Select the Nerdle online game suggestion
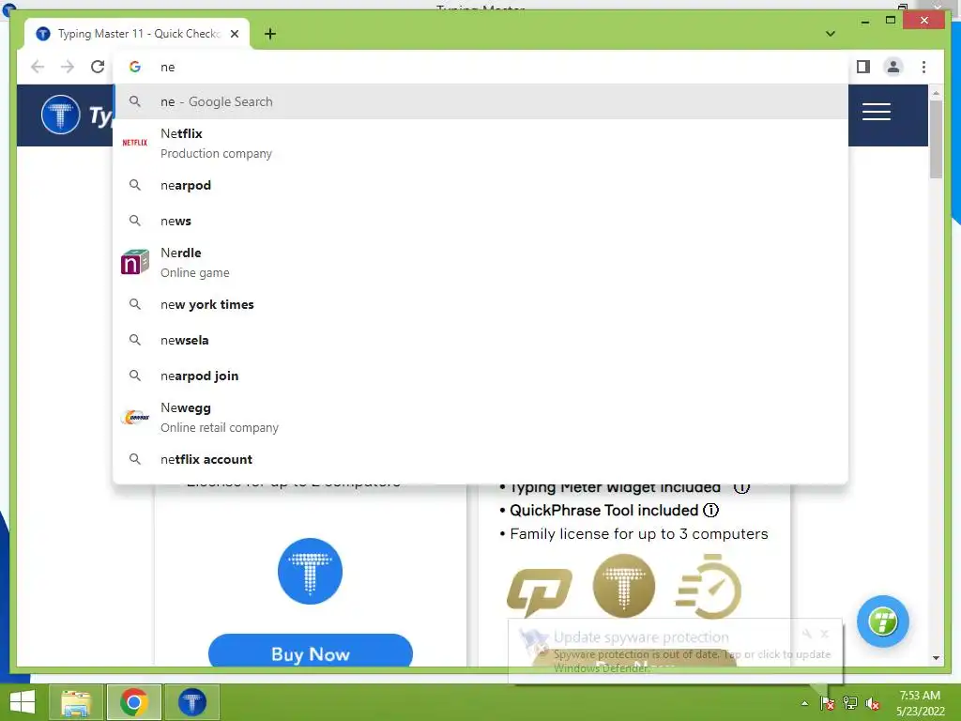The image size is (961, 721). pos(480,263)
